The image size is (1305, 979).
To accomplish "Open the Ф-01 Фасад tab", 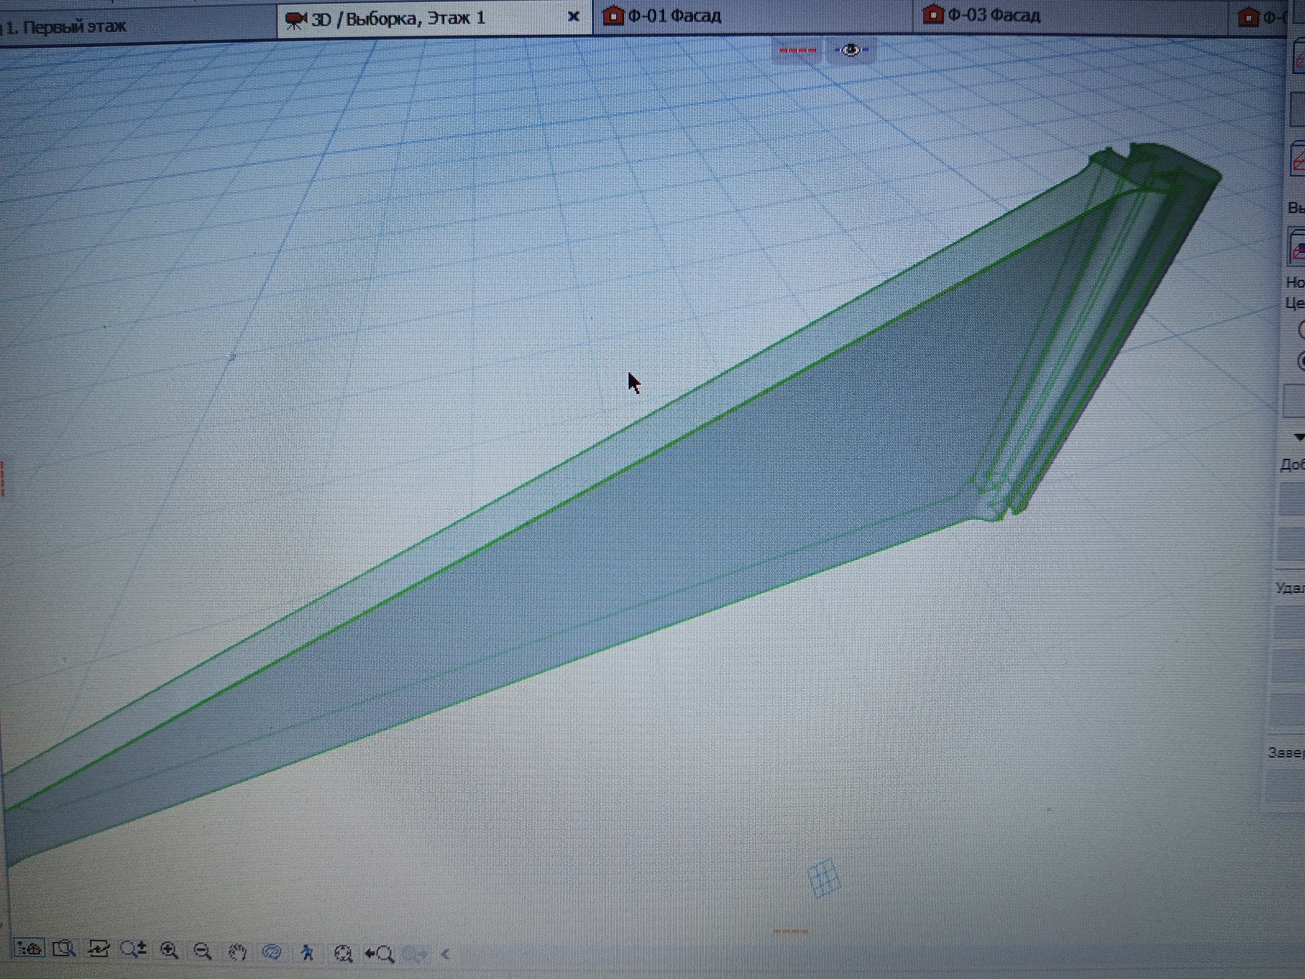I will coord(674,15).
